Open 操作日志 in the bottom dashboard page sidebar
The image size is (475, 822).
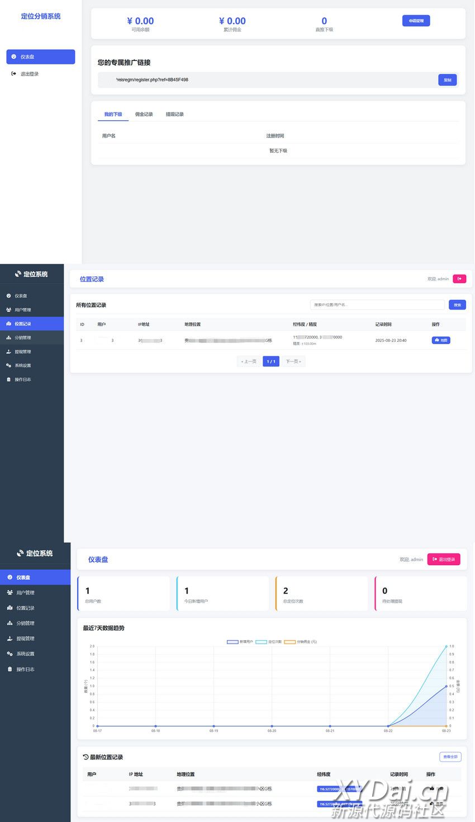coord(25,669)
